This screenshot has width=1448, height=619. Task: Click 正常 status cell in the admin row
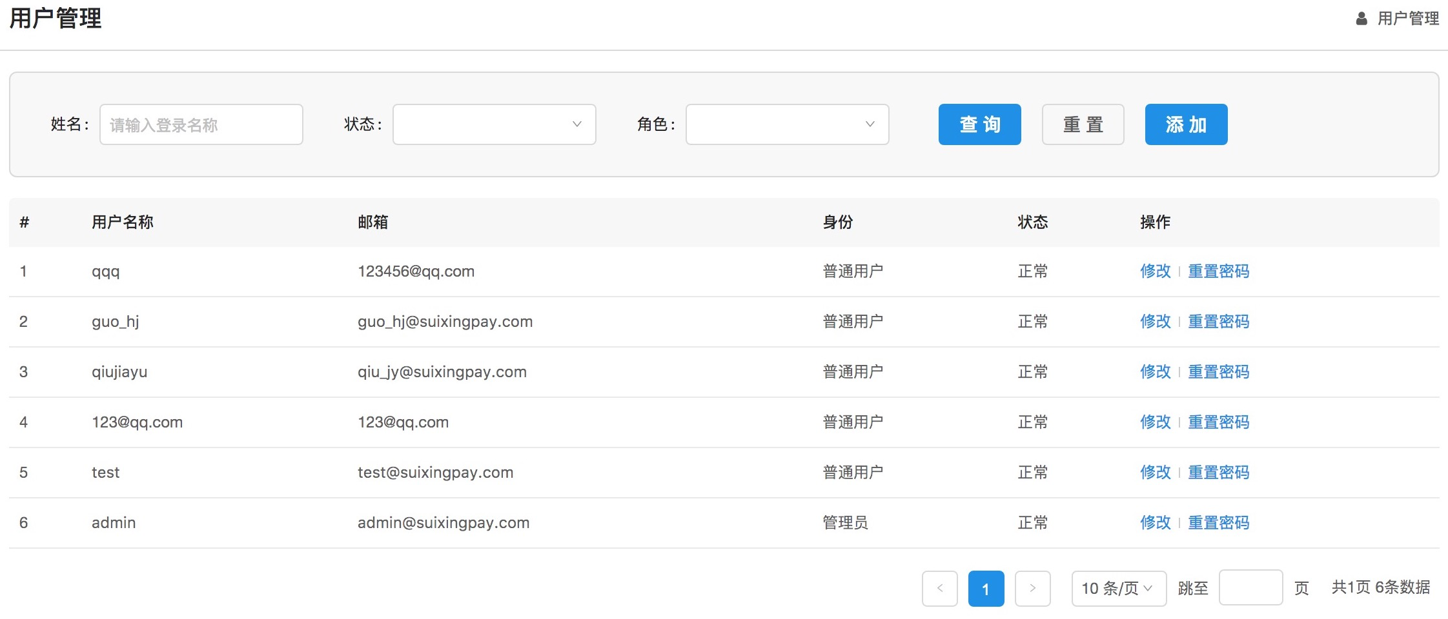(1033, 523)
